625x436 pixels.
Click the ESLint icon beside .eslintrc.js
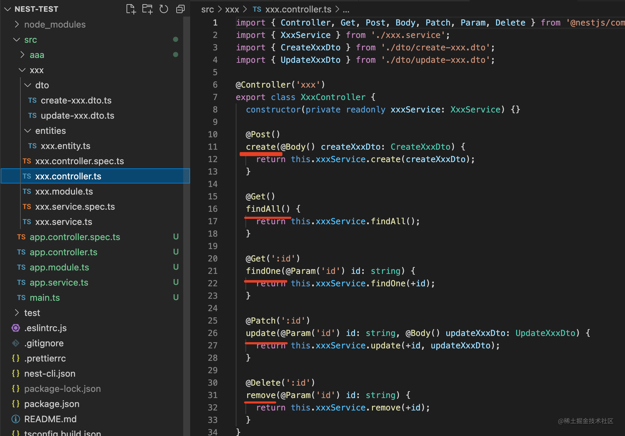(16, 328)
